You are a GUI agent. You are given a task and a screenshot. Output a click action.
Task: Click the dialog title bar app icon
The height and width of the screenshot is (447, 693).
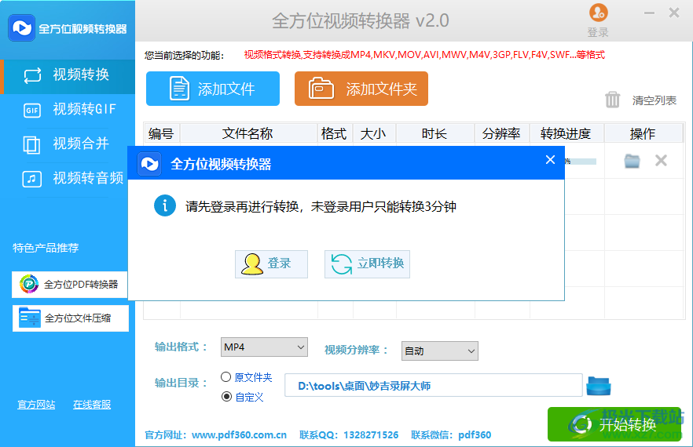(149, 164)
